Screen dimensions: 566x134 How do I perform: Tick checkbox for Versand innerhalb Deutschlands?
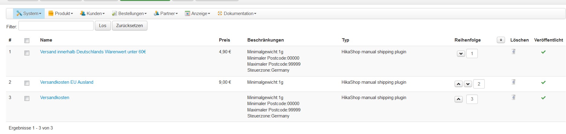pos(27,53)
